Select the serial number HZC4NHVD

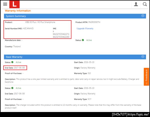[28, 28]
